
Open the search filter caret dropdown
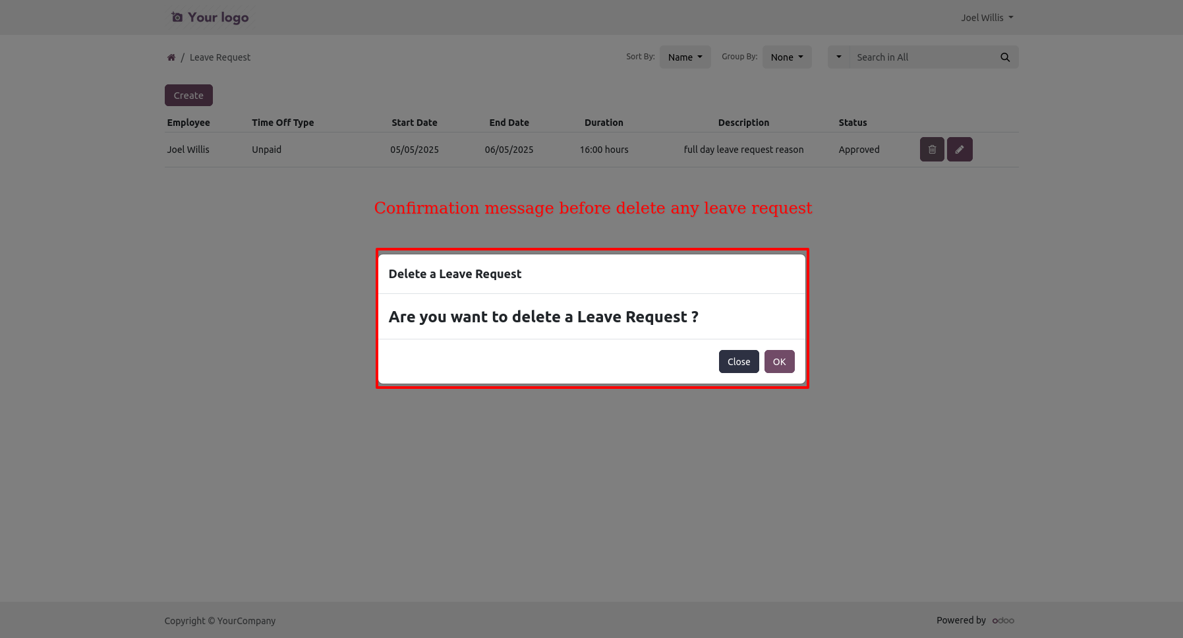[x=838, y=57]
